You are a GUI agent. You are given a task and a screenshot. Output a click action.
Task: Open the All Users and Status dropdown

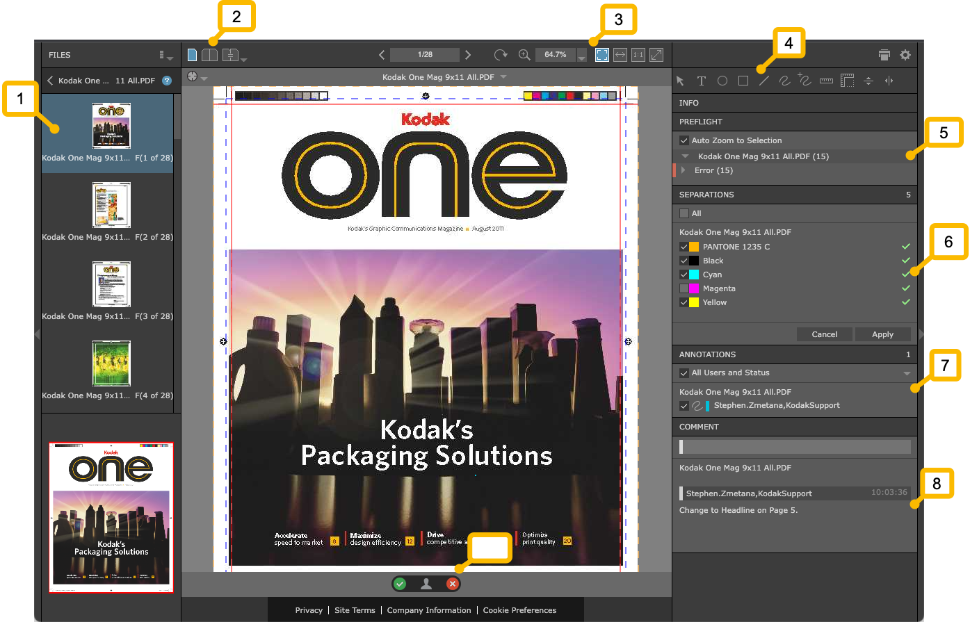[x=907, y=373]
